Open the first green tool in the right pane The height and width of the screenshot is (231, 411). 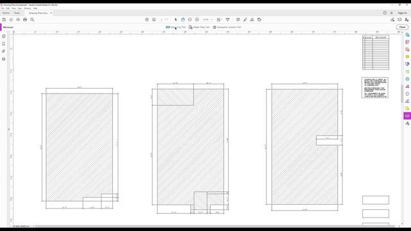(407, 35)
